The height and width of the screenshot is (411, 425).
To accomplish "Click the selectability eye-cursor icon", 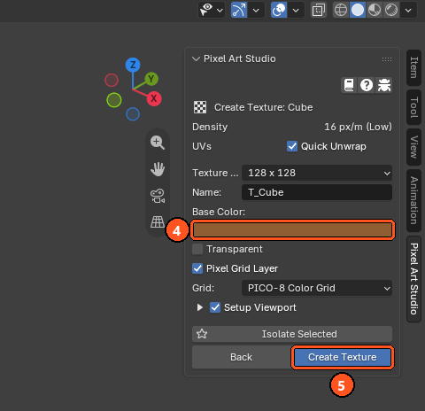I will pos(206,10).
